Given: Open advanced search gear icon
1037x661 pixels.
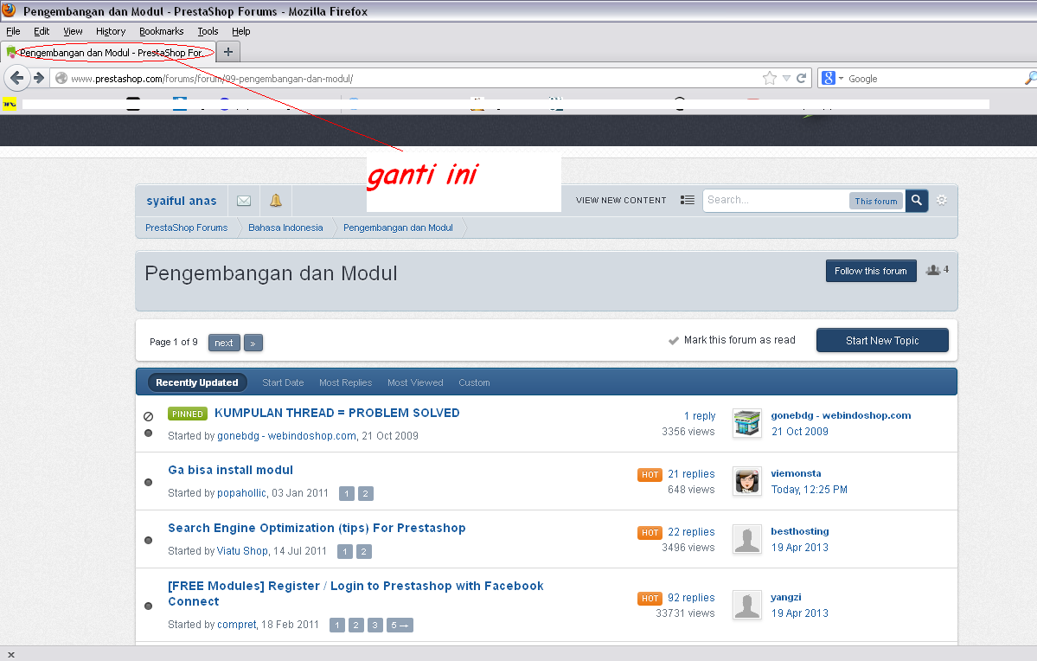Looking at the screenshot, I should 942,200.
